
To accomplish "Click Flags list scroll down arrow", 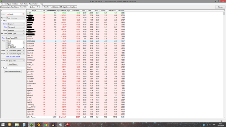I will click(24, 47).
